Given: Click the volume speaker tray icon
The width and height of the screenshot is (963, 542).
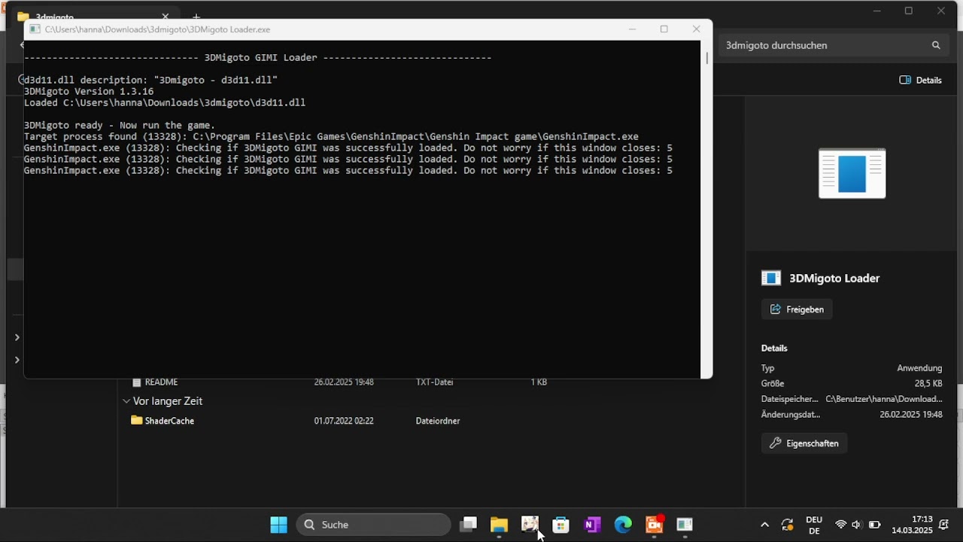Looking at the screenshot, I should [856, 525].
